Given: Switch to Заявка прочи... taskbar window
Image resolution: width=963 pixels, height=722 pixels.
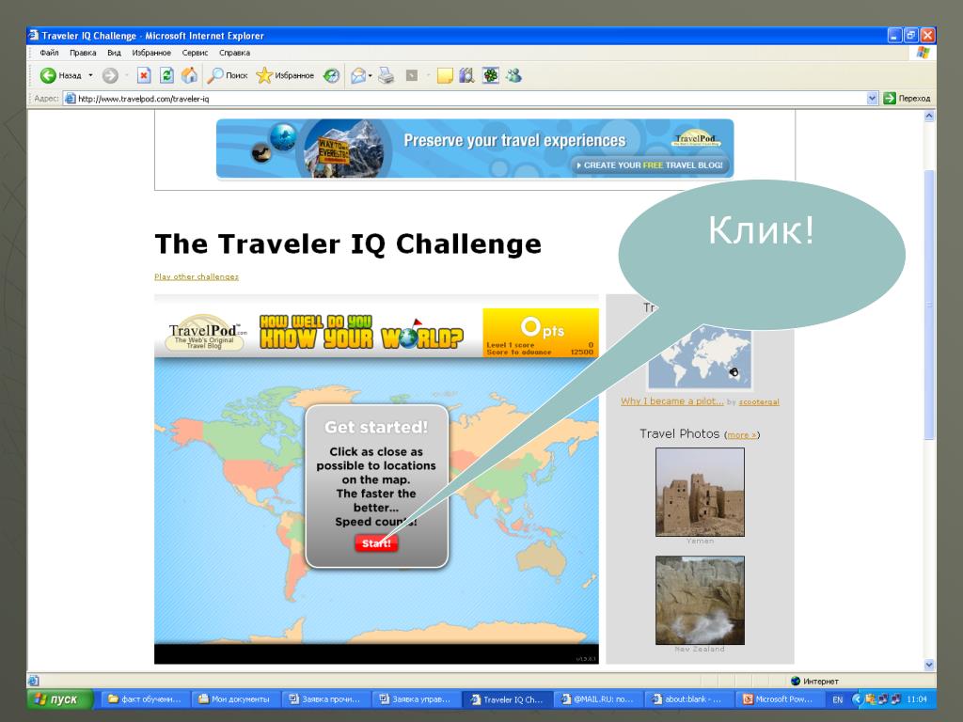Looking at the screenshot, I should click(324, 699).
